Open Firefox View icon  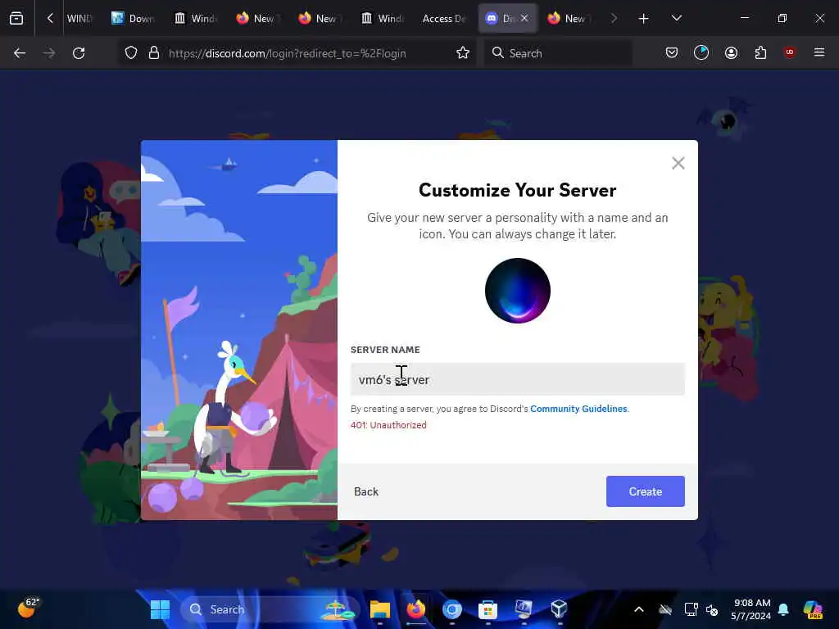point(16,18)
